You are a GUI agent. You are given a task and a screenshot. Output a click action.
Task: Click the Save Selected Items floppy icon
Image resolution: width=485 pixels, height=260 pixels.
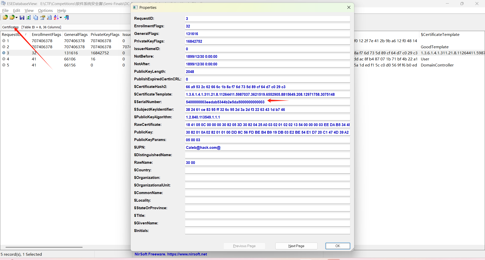22,17
